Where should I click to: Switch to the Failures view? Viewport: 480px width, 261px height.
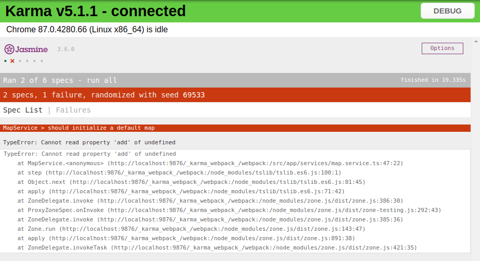pyautogui.click(x=73, y=110)
